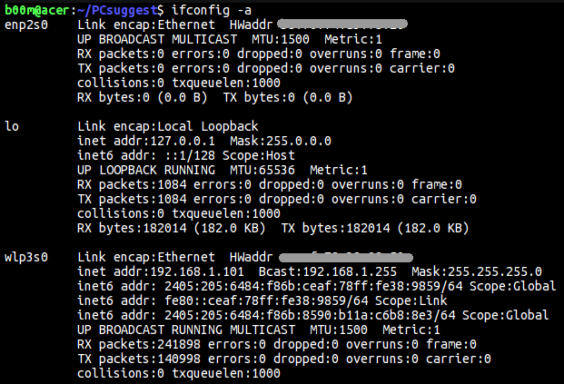Click the ~/PCsuggest directory path
This screenshot has height=384, width=564.
(116, 10)
